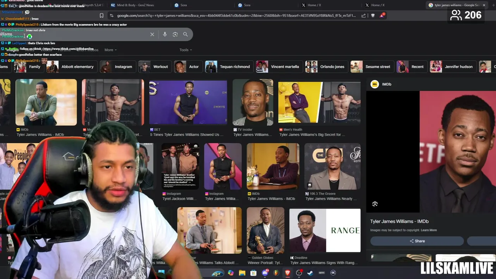Image resolution: width=496 pixels, height=279 pixels.
Task: Open 4K downloader taskbar icon
Action: pyautogui.click(x=333, y=273)
